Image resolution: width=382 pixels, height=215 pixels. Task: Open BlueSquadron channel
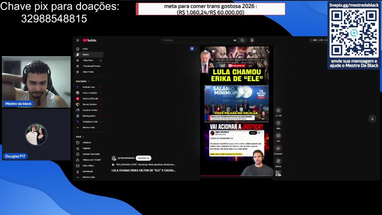coord(89,116)
